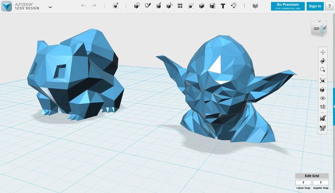Select the Orbit navigation tool
This screenshot has width=335, height=193.
click(323, 61)
